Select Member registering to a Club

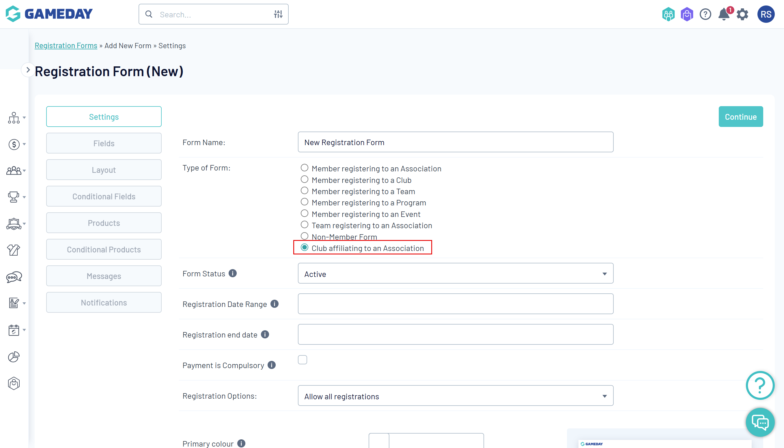coord(304,179)
